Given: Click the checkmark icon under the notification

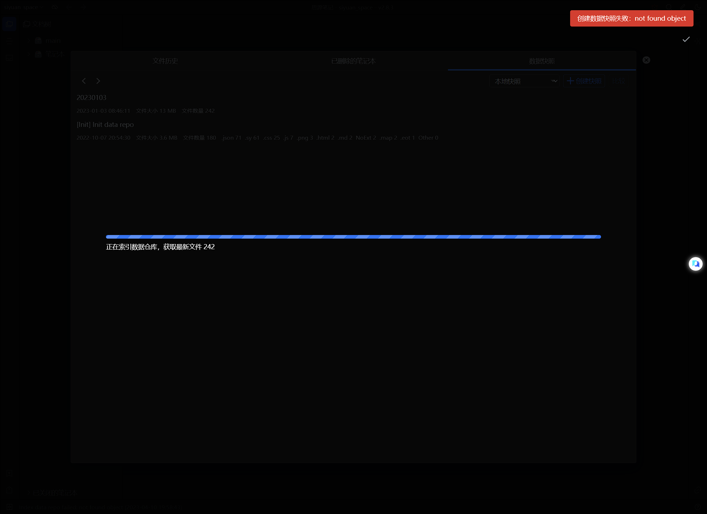Looking at the screenshot, I should 686,39.
